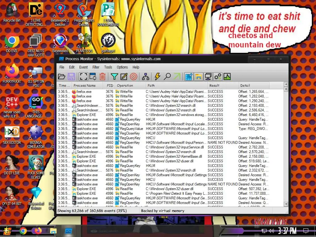Click the Process Name column header
This screenshot has height=237, width=316.
tap(87, 85)
